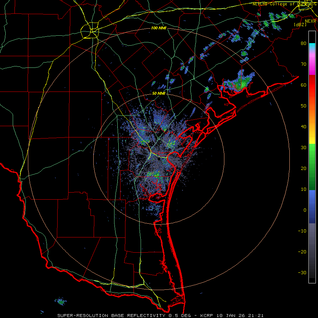Click the NEXLAB-College of DuPage credit text
The height and width of the screenshot is (318, 318).
[x=284, y=4]
